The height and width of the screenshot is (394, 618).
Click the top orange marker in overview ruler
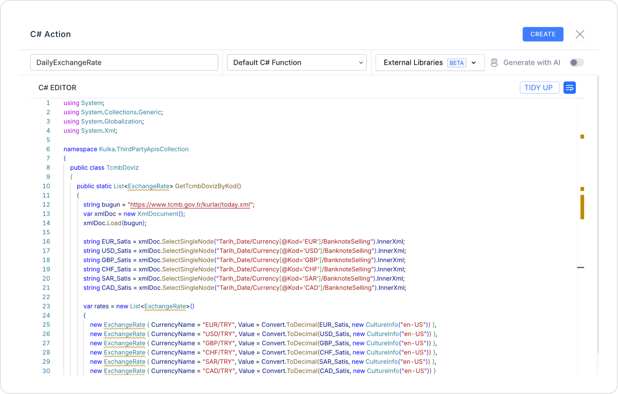pos(582,137)
